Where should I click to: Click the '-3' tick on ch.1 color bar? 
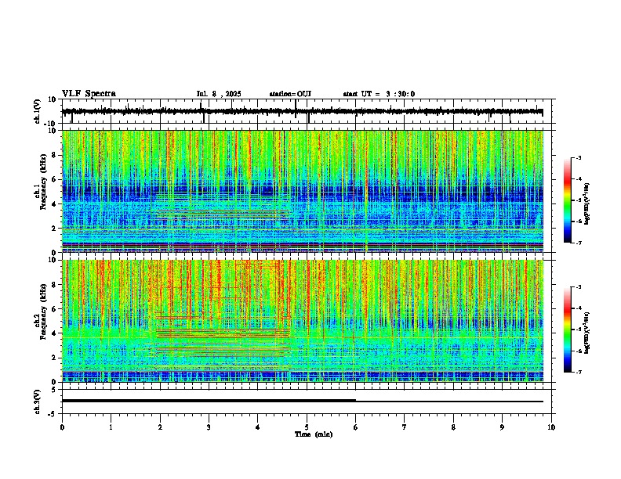coord(578,157)
